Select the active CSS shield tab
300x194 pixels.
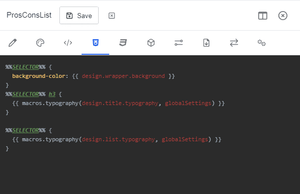pos(96,43)
